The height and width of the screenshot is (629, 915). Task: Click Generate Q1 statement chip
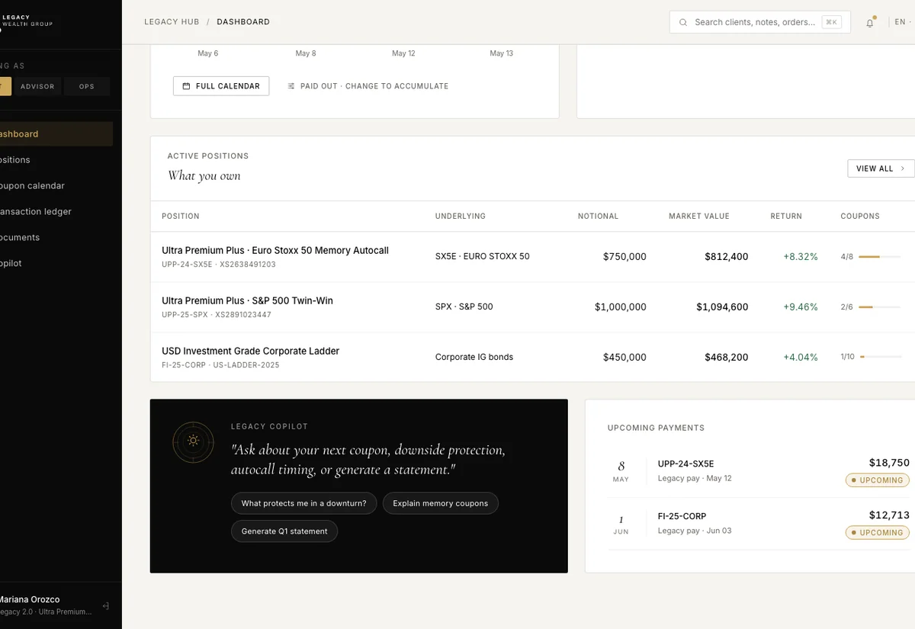click(284, 531)
